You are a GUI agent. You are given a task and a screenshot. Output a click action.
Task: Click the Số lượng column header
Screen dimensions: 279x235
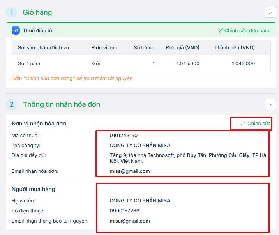click(x=144, y=48)
